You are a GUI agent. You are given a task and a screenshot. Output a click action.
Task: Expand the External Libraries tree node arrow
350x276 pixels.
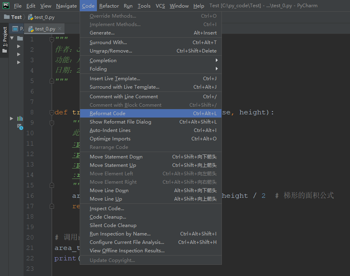pyautogui.click(x=11, y=118)
